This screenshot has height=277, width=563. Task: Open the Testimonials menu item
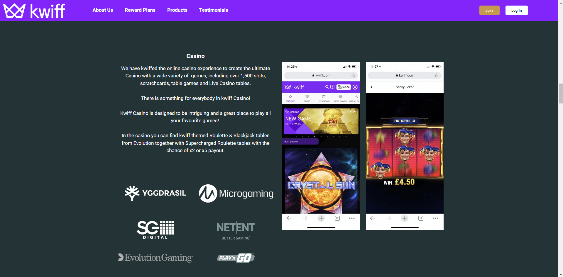pyautogui.click(x=214, y=10)
